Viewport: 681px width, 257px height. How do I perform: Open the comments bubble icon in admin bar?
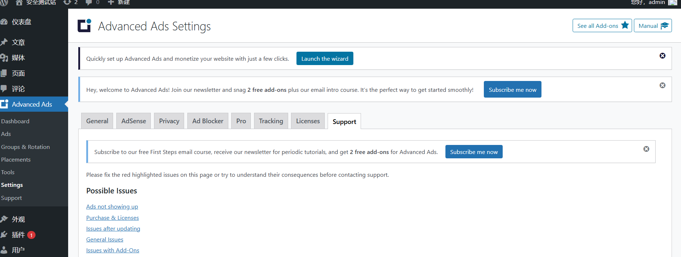point(89,3)
